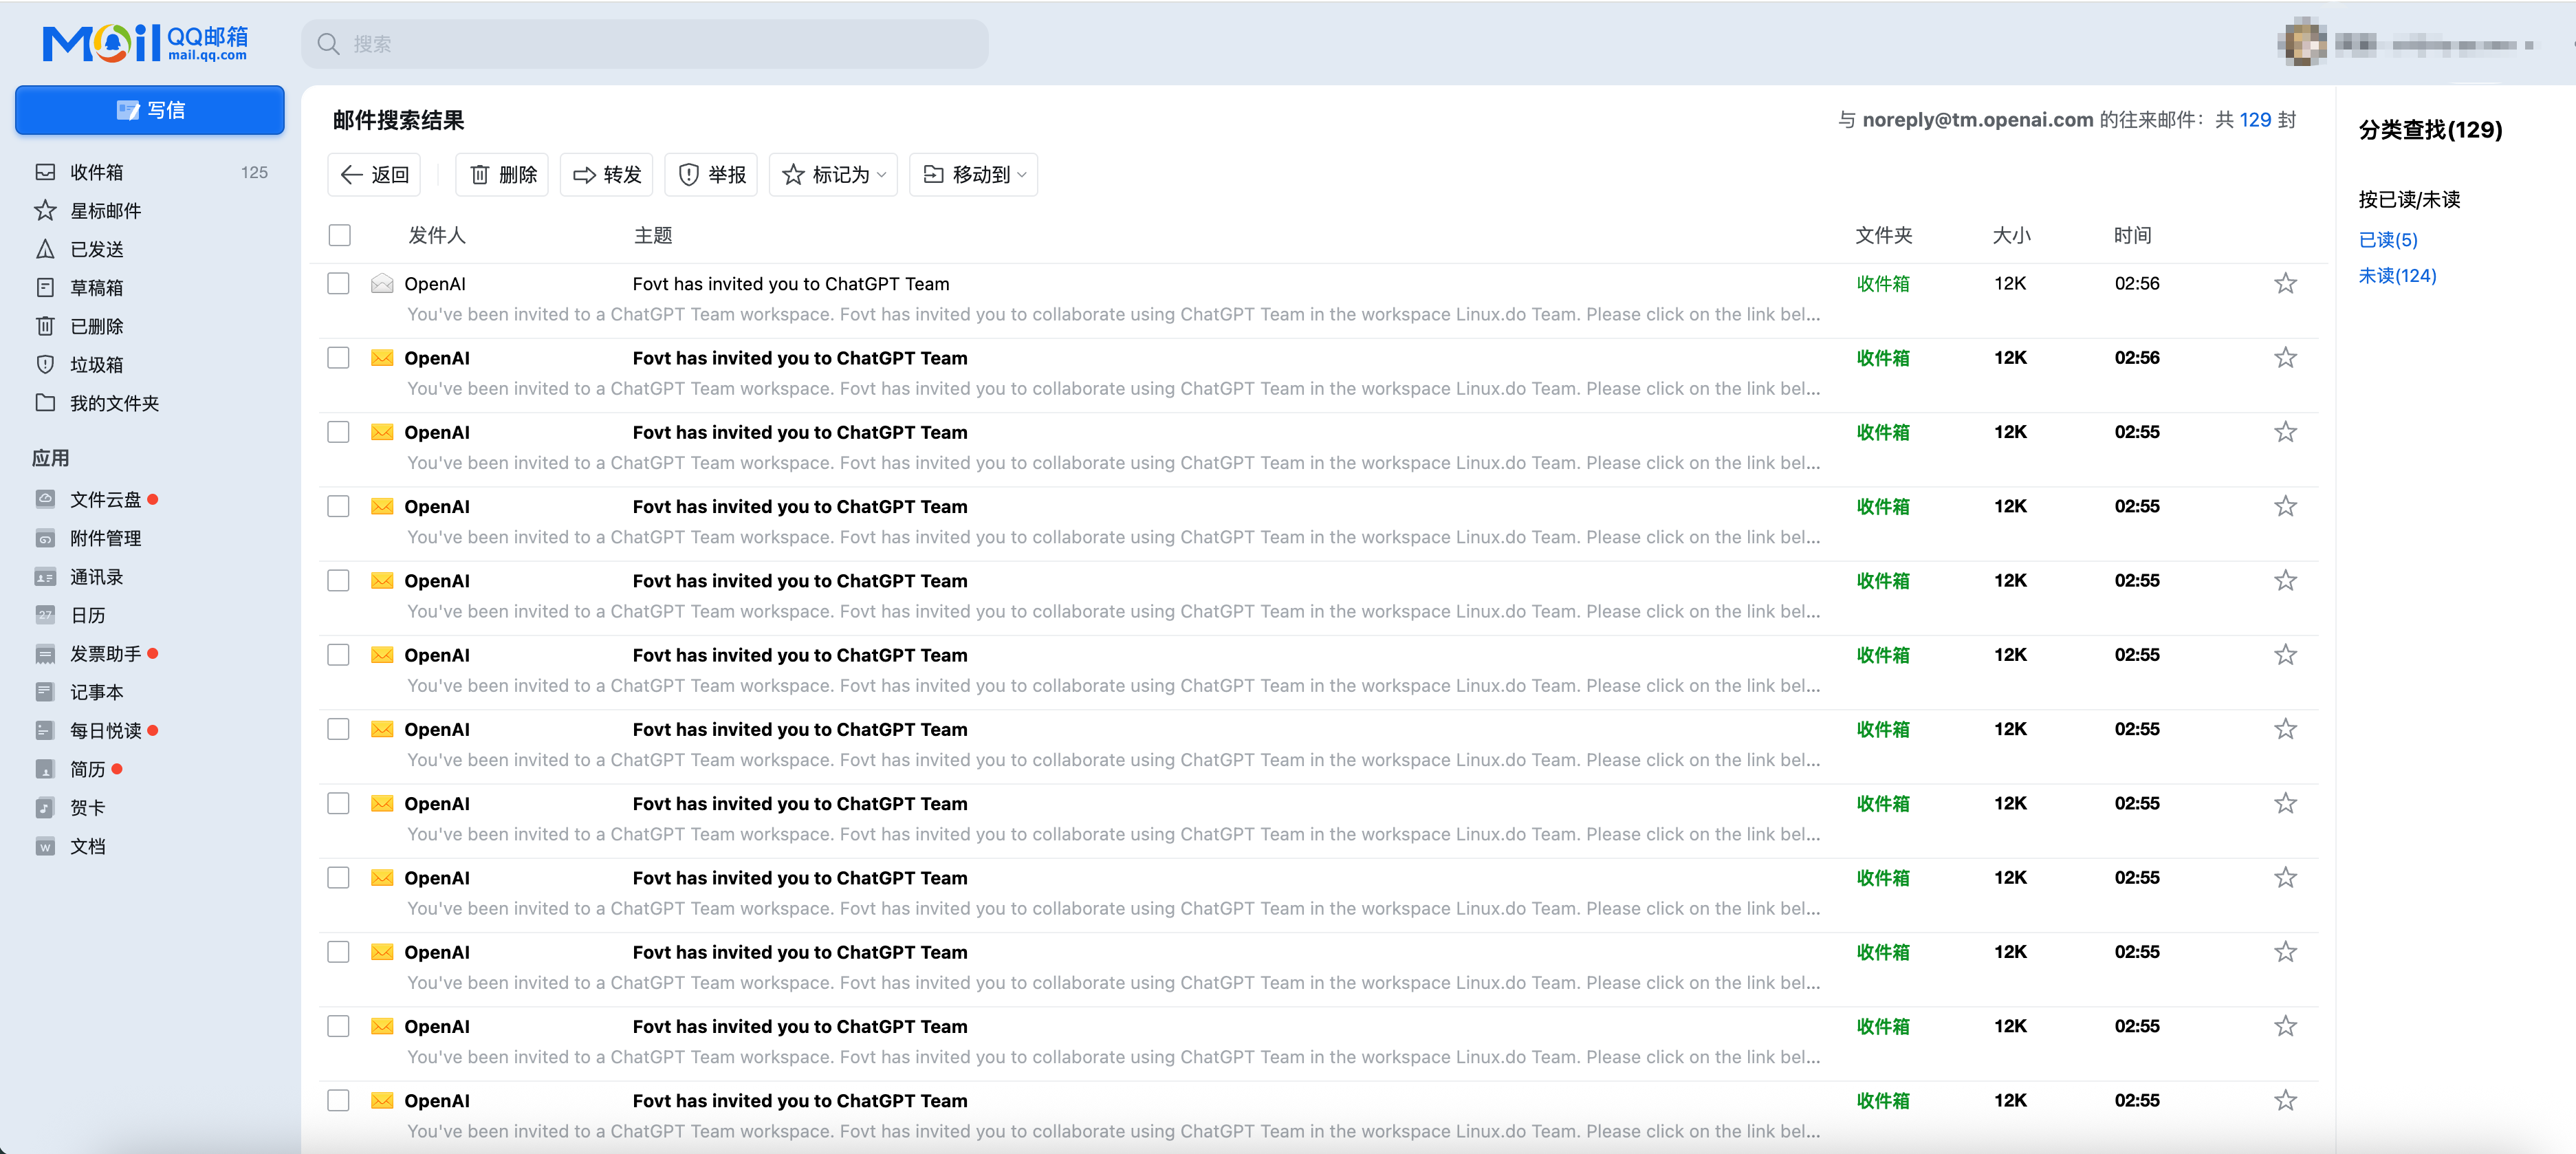Check the second OpenAI email checkbox

(339, 358)
